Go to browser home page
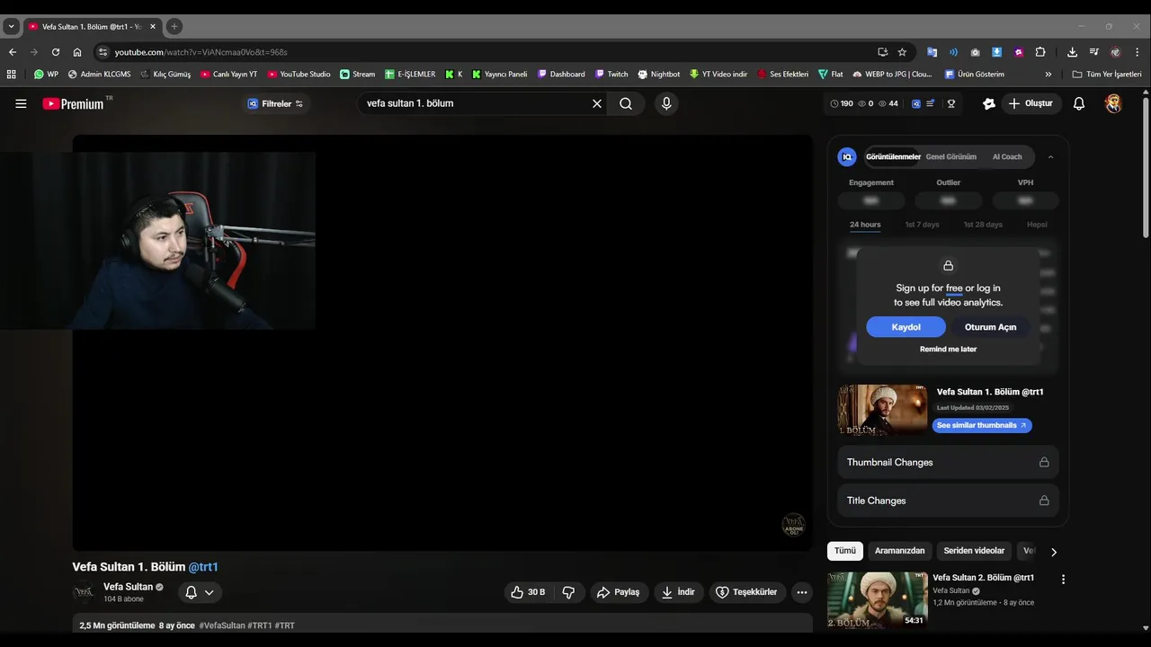 point(77,52)
